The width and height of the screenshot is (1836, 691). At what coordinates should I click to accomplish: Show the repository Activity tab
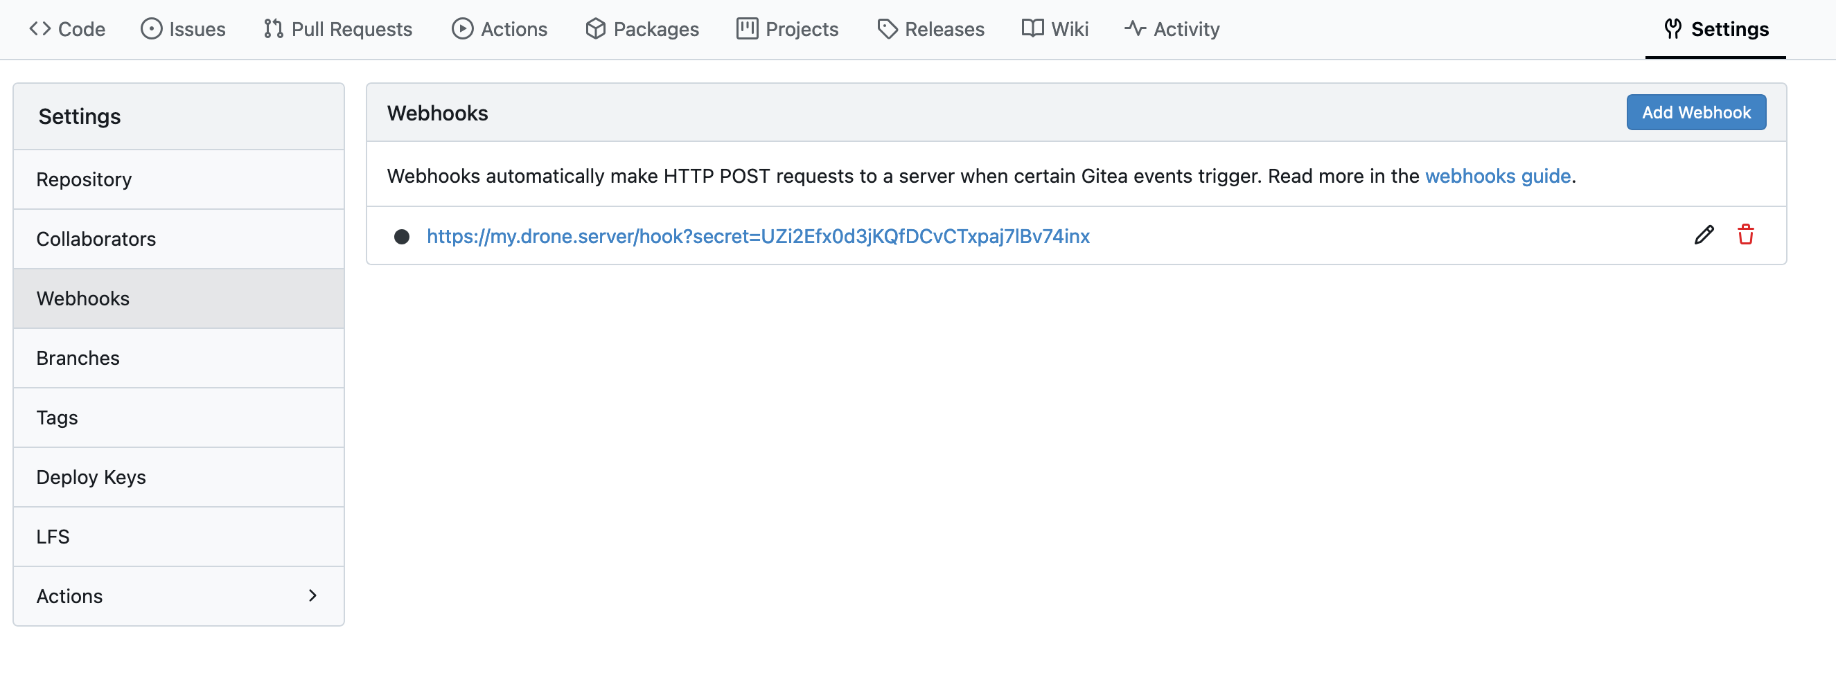(x=1172, y=29)
